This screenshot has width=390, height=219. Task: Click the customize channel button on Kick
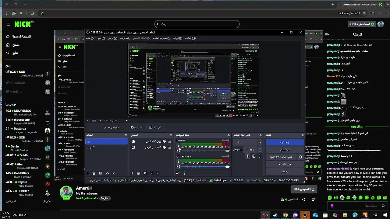pyautogui.click(x=304, y=189)
